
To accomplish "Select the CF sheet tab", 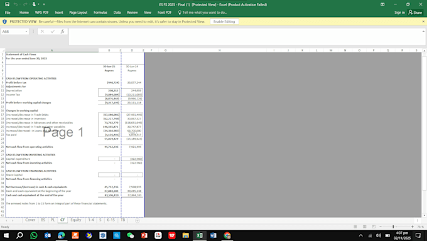I will 63,220.
